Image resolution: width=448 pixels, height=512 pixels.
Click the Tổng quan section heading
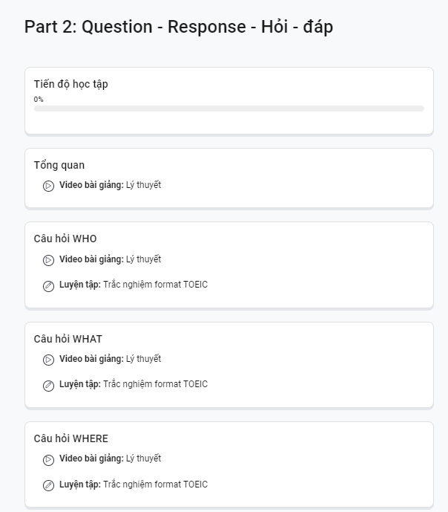[x=59, y=165]
